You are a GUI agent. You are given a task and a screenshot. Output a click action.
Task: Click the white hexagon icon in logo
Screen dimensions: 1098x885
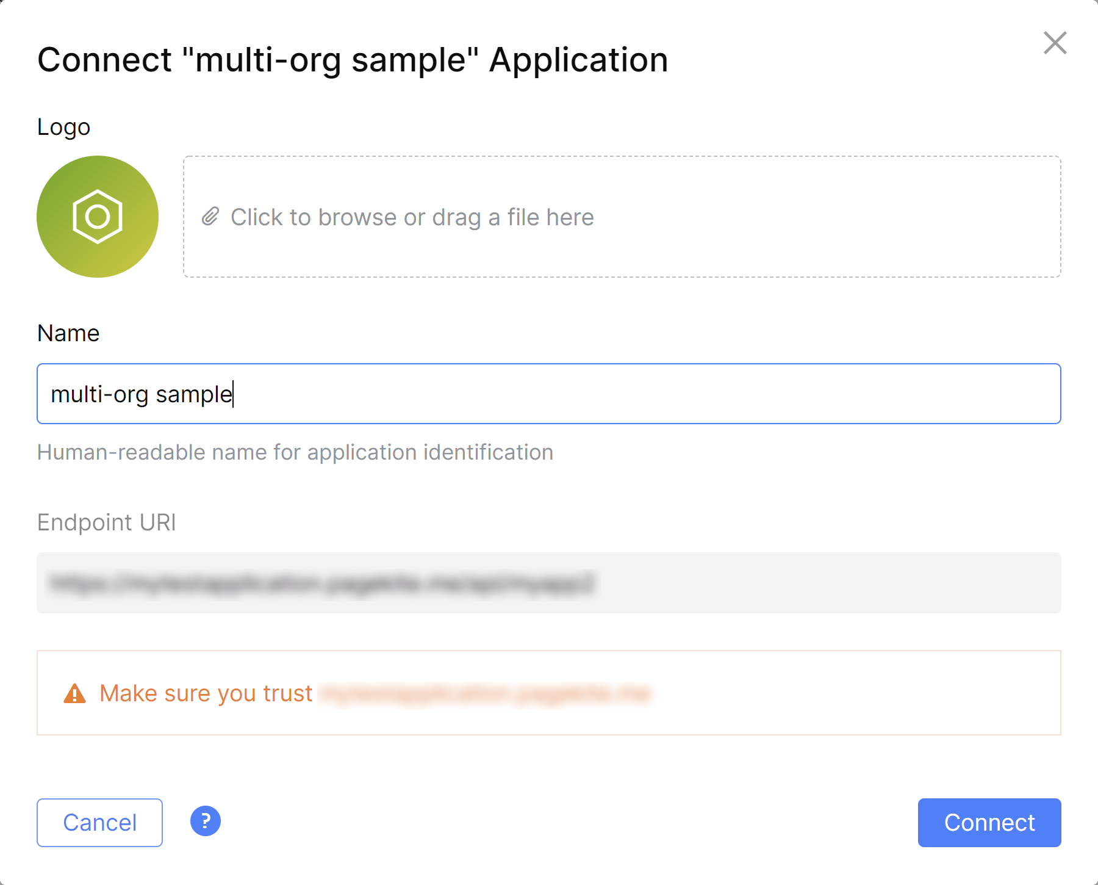98,217
